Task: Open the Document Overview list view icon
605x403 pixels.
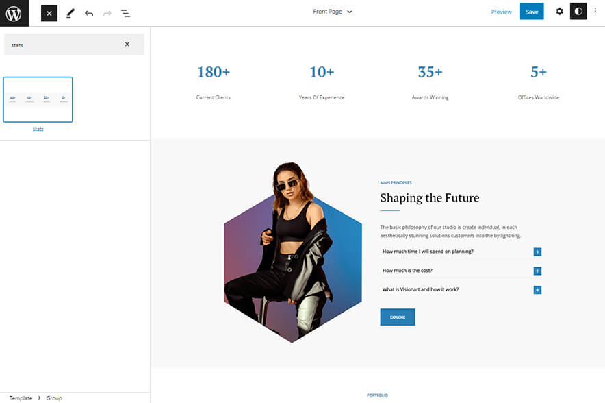Action: tap(126, 12)
